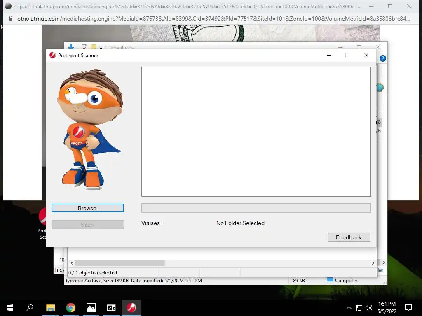The height and width of the screenshot is (316, 422).
Task: Open the Feedback dialog
Action: 349,237
